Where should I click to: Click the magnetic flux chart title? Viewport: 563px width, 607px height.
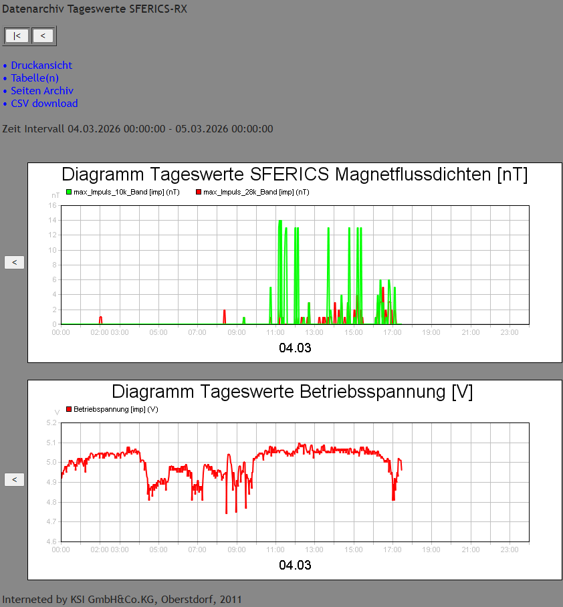pyautogui.click(x=294, y=174)
